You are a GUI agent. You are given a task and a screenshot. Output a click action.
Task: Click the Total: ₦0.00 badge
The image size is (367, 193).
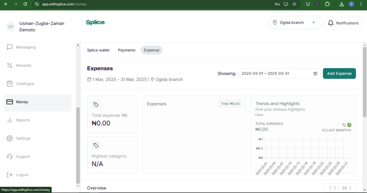tap(230, 104)
